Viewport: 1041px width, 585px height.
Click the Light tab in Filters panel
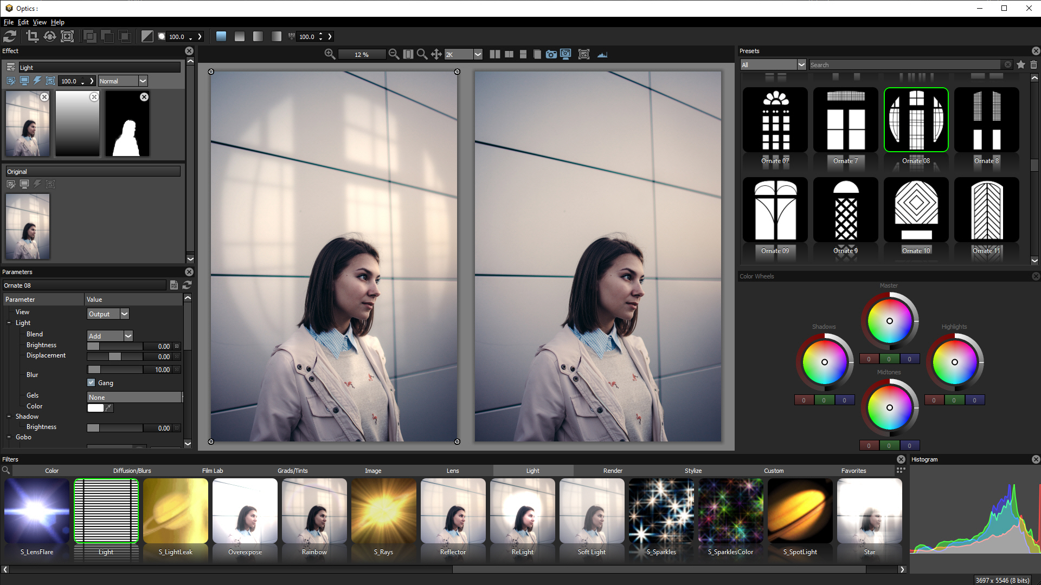point(532,471)
